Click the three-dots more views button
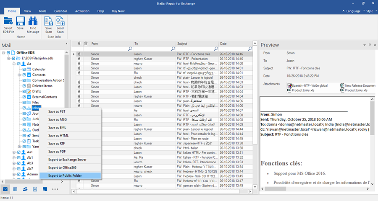Image resolution: width=378 pixels, height=201 pixels. 55,189
